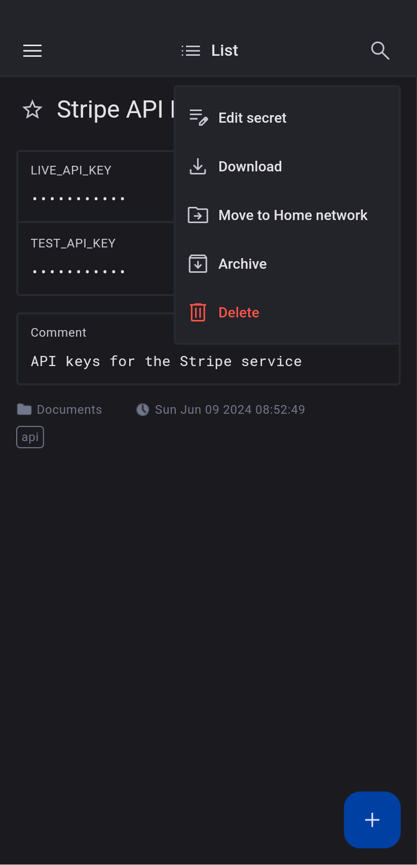The width and height of the screenshot is (417, 865).
Task: Click the Download arrow icon
Action: [x=198, y=166]
